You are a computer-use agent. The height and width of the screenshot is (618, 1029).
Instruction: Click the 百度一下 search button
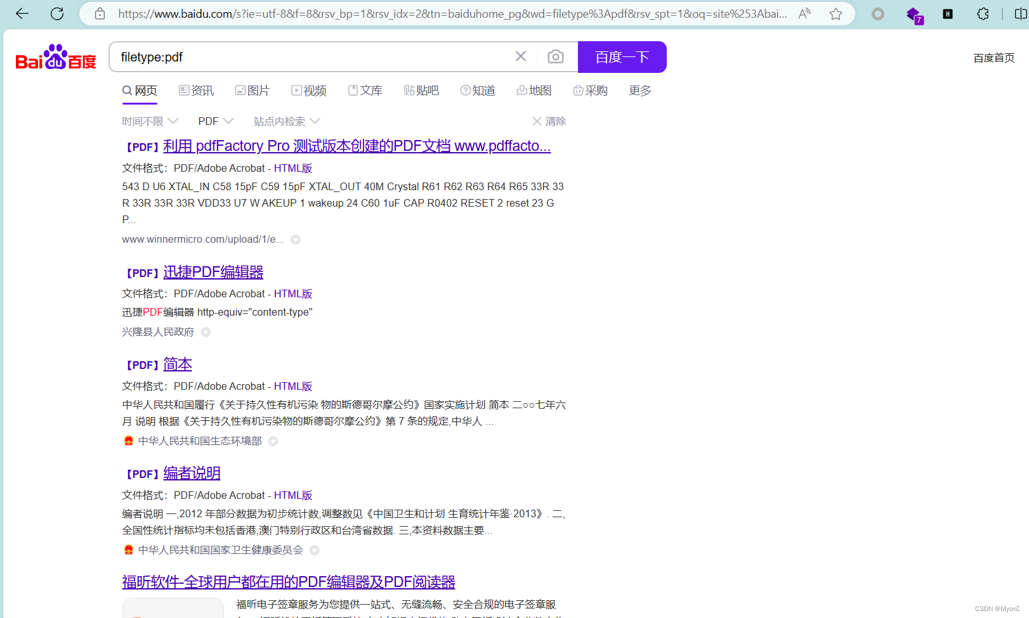coord(622,57)
